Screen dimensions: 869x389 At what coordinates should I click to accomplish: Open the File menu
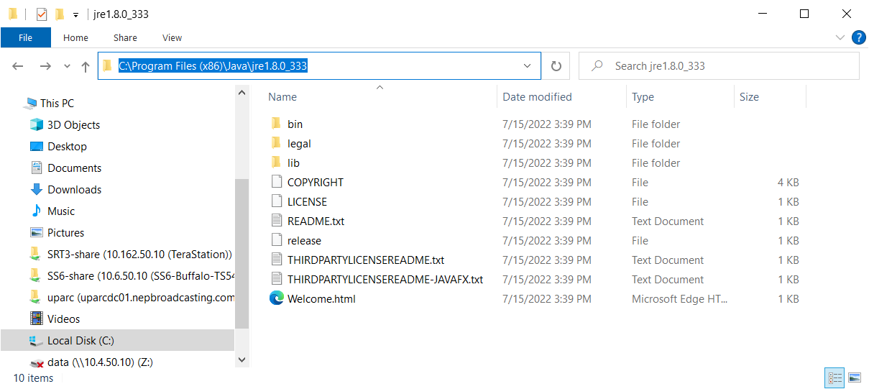pyautogui.click(x=26, y=37)
